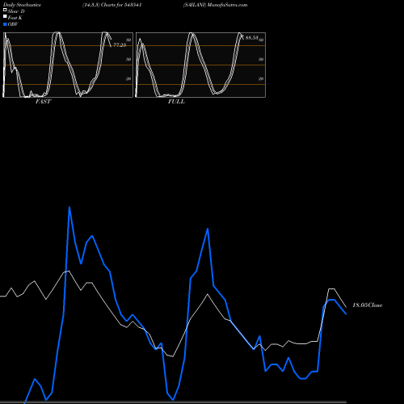Click the Fast K legend swatch
404x404 pixels.
[x=5, y=16]
